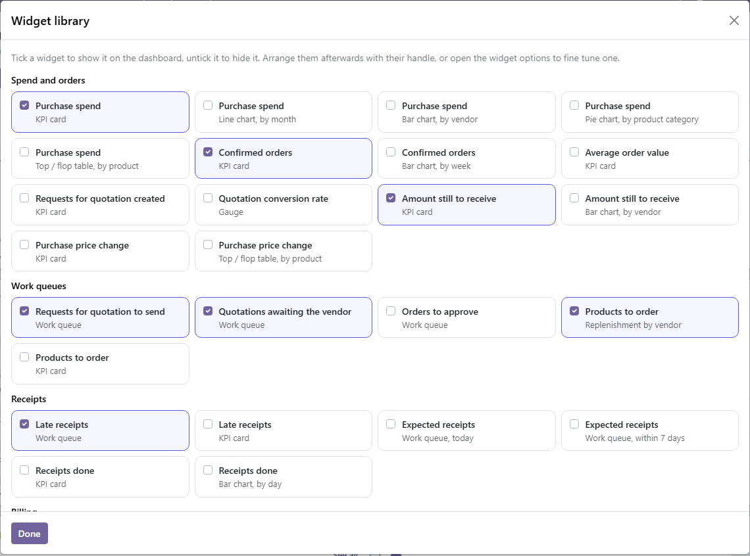Untick Purchase spend KPI card checkbox
Screen dimensions: 750x556
point(24,106)
